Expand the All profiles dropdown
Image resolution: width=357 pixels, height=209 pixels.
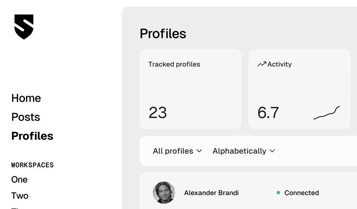tap(177, 151)
